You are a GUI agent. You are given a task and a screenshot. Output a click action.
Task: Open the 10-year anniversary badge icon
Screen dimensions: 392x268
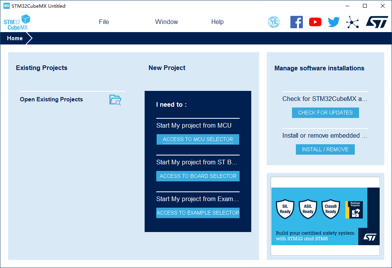(x=274, y=22)
